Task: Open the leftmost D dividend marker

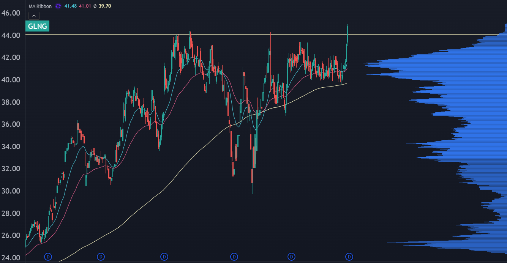Action: pos(48,257)
